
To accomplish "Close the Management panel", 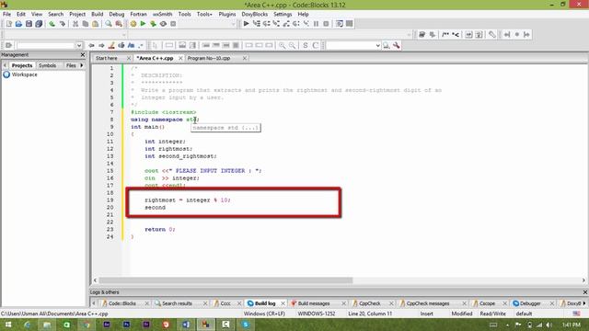I will tap(83, 55).
